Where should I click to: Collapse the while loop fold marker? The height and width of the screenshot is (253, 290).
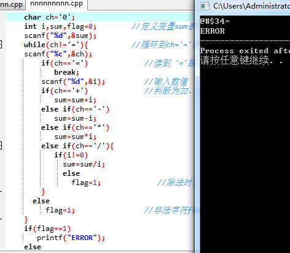point(1,44)
